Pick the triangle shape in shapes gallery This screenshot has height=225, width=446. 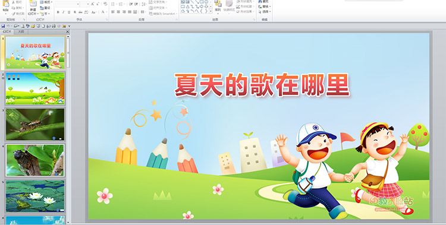(x=188, y=7)
